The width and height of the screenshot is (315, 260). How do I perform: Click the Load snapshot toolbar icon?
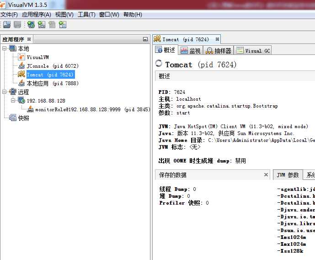click(x=7, y=25)
